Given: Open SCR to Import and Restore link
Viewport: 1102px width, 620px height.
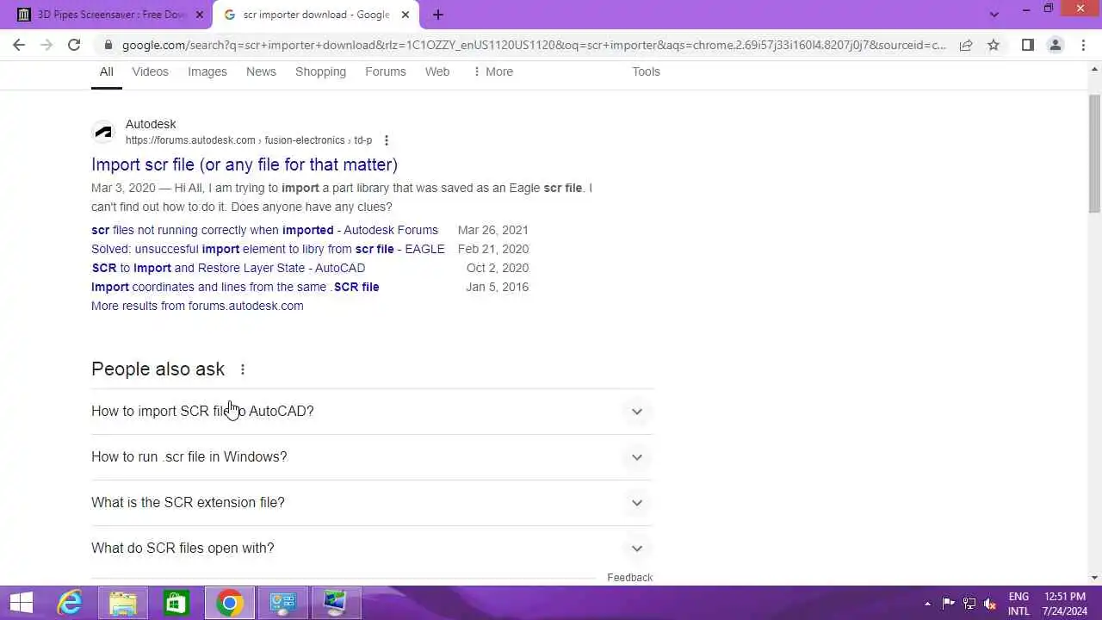Looking at the screenshot, I should click(x=228, y=268).
